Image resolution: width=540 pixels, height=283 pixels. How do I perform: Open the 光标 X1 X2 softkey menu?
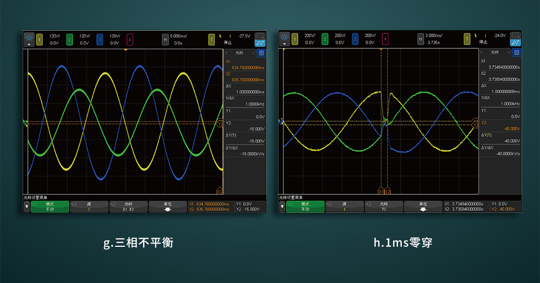[128, 207]
